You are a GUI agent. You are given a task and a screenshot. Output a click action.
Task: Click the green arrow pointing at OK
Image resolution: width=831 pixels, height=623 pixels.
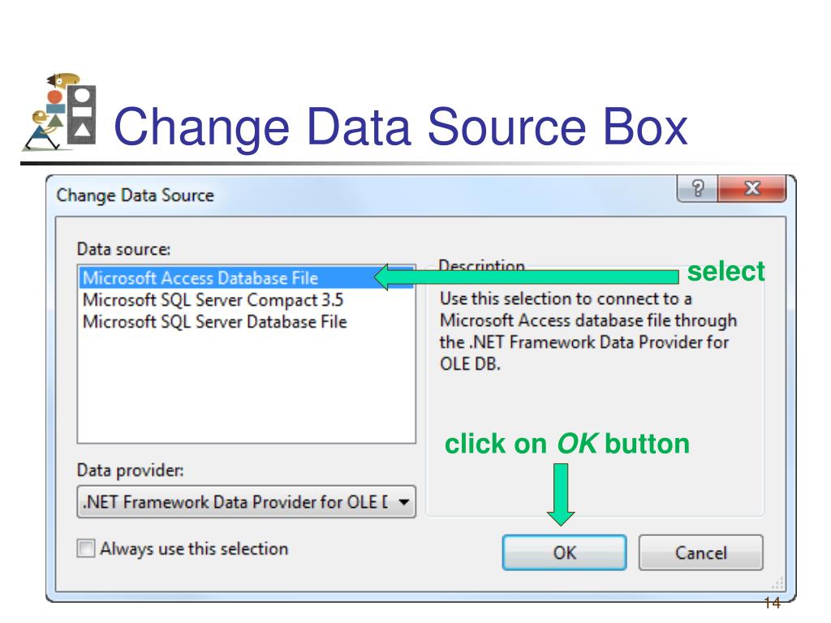[561, 494]
